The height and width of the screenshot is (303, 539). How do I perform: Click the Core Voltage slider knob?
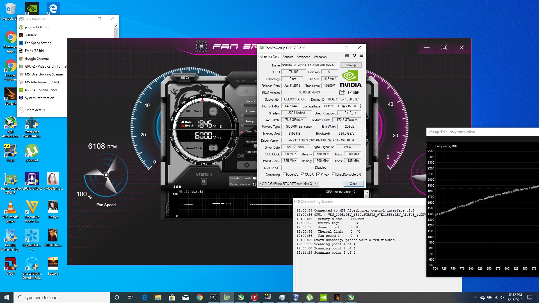pyautogui.click(x=243, y=105)
